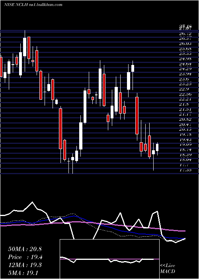
Task: Click the 20.47 price axis label
Action: 185,124
